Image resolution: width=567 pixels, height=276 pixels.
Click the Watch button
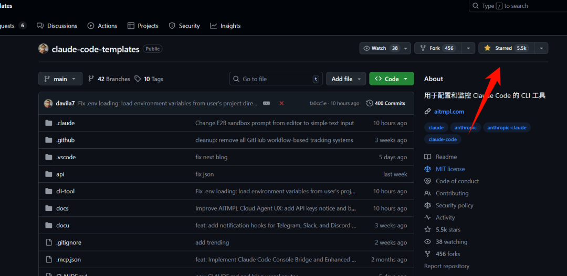381,48
